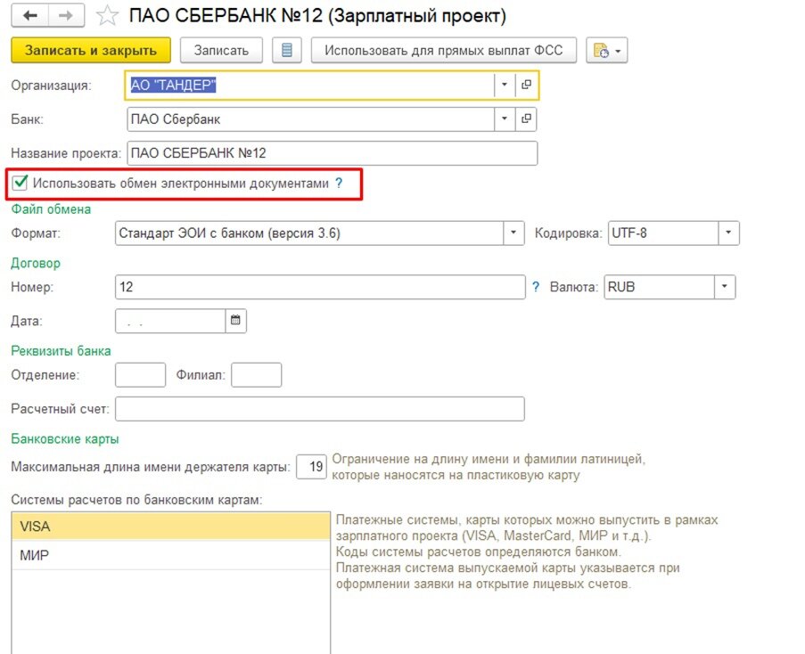Open the calendar picker for Дата
The height and width of the screenshot is (654, 805).
pyautogui.click(x=235, y=321)
